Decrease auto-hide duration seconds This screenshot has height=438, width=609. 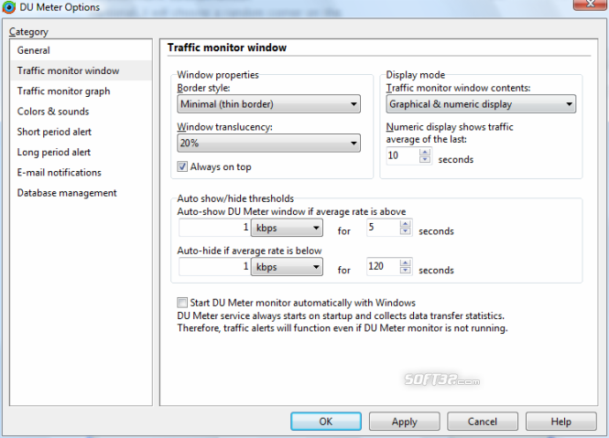(x=405, y=271)
